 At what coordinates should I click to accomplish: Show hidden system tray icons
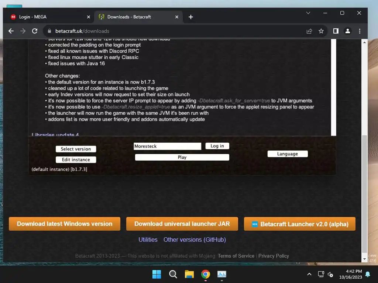309,274
